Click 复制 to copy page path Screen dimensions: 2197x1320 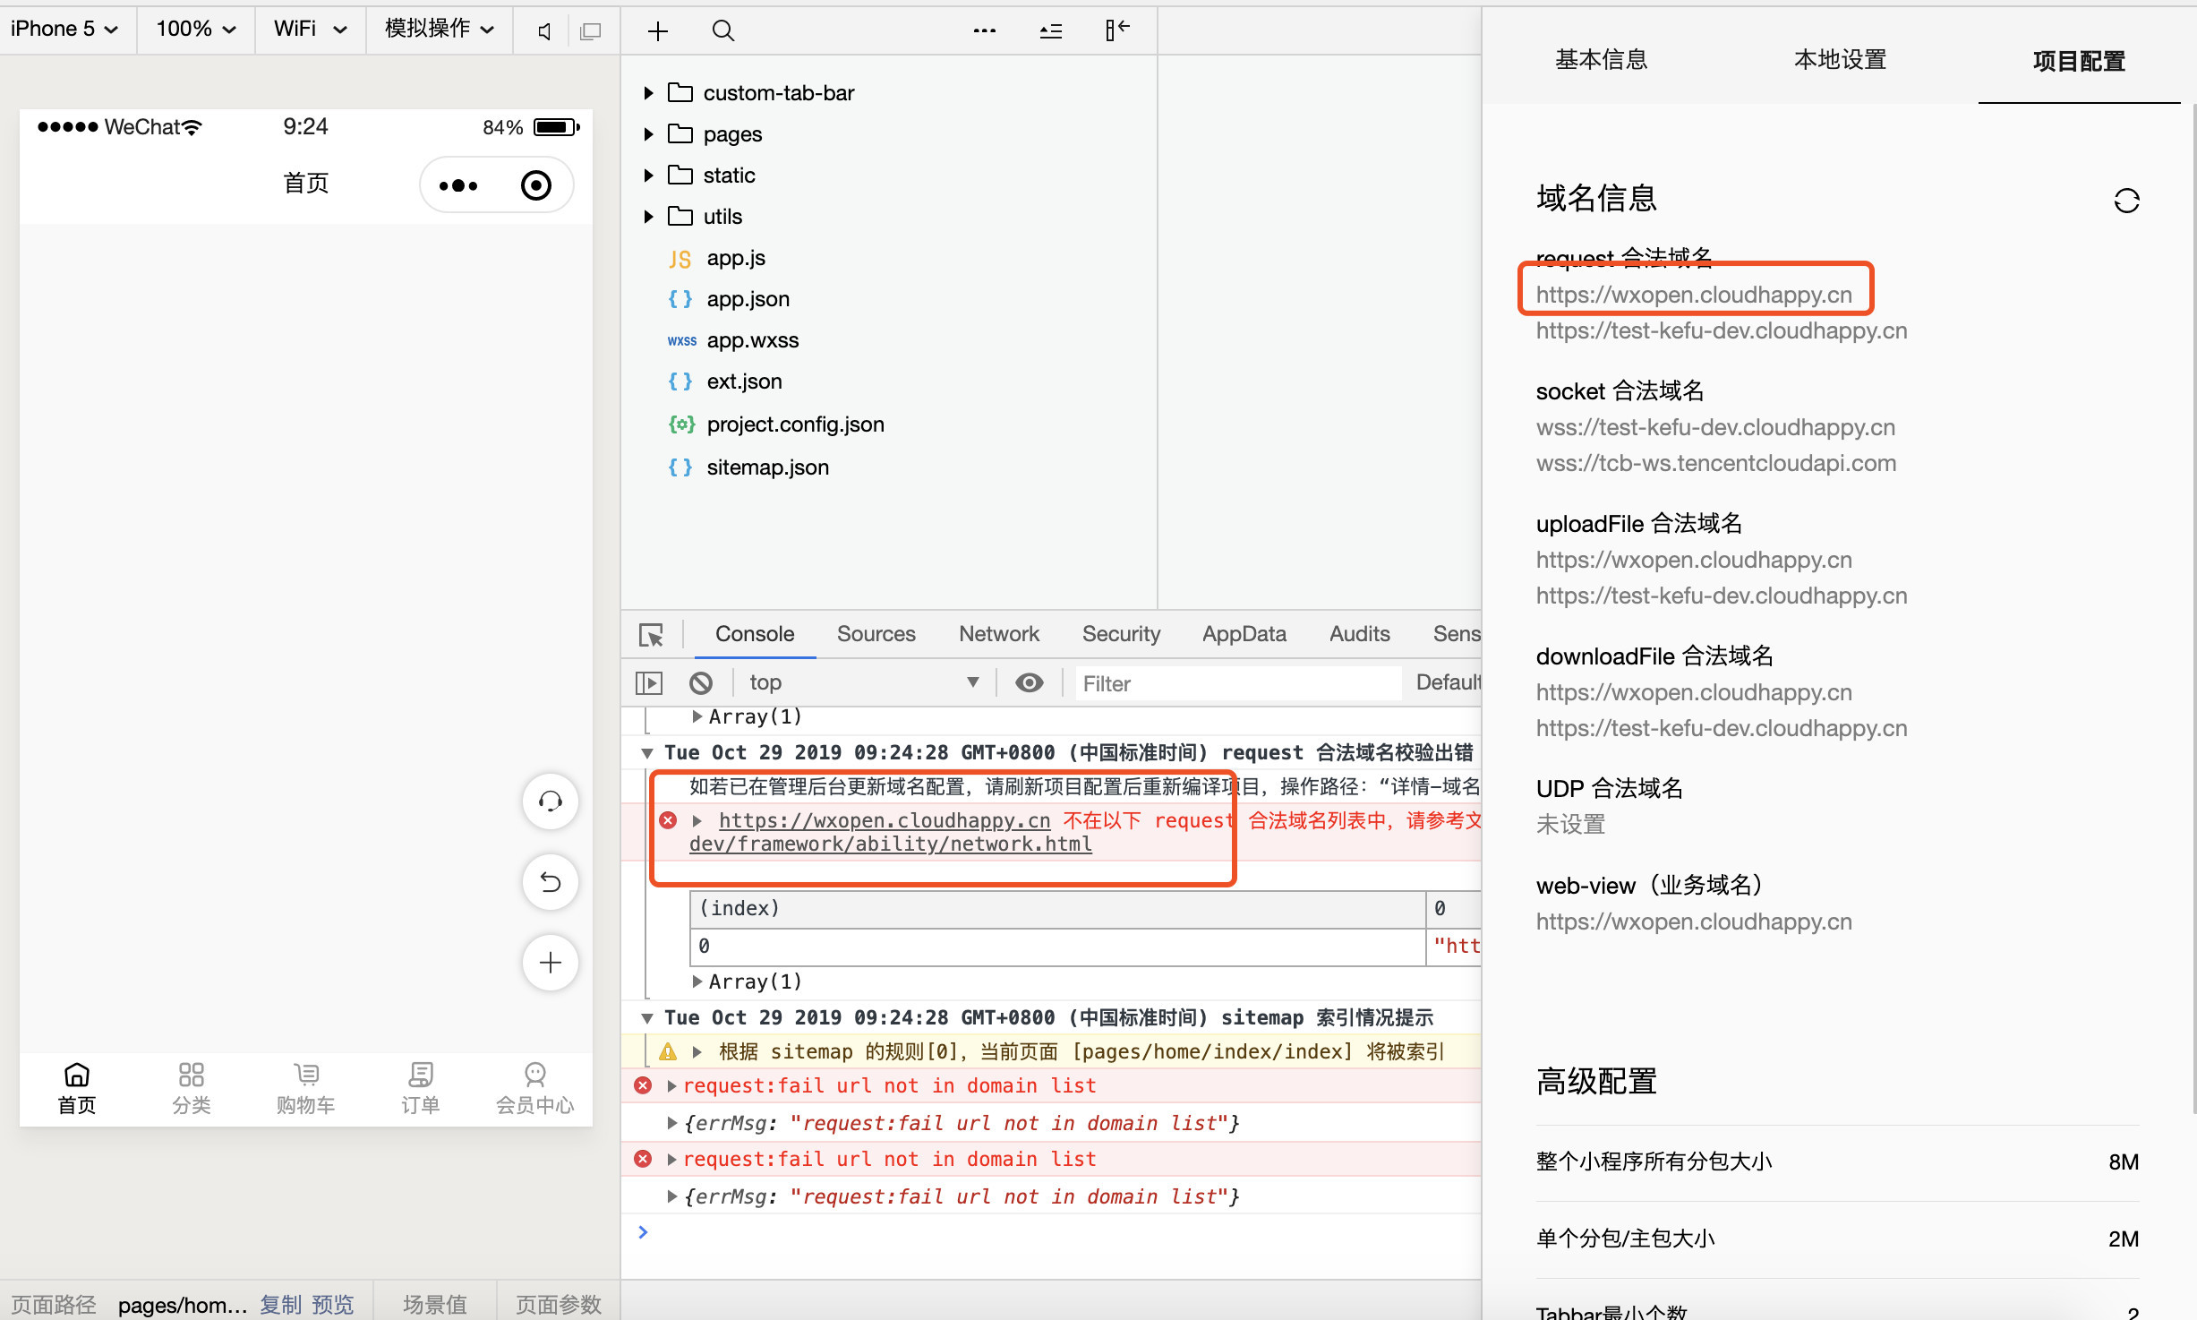point(280,1304)
